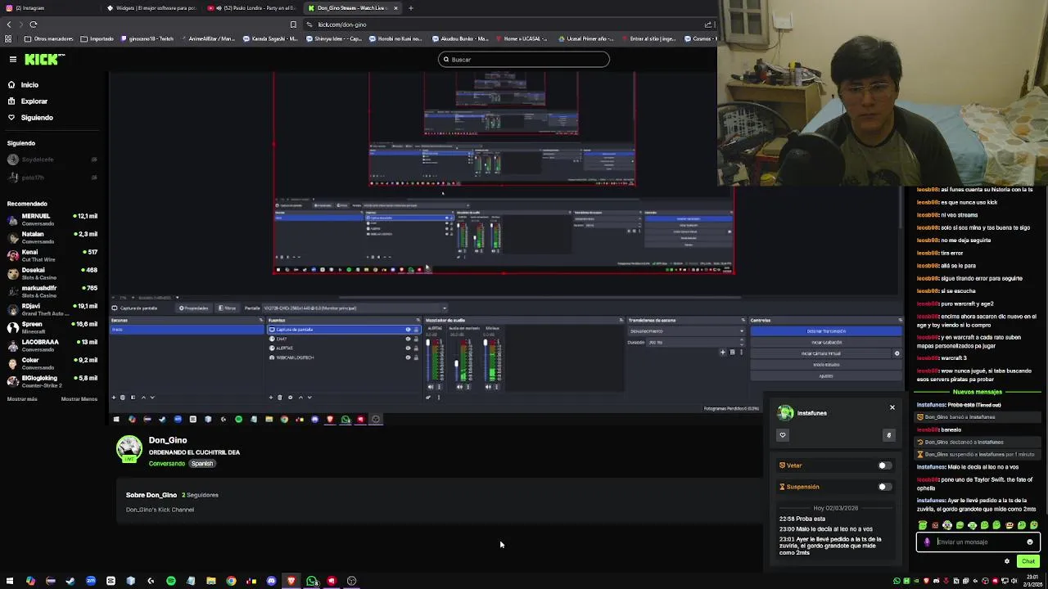This screenshot has width=1048, height=589.
Task: Insert the red square-face emote
Action: click(935, 525)
